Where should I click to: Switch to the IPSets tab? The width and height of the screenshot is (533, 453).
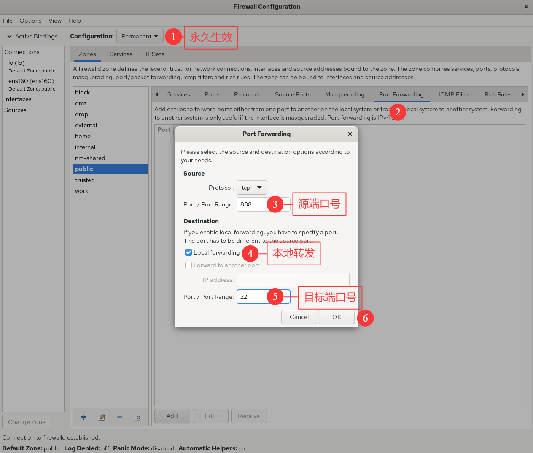point(155,54)
